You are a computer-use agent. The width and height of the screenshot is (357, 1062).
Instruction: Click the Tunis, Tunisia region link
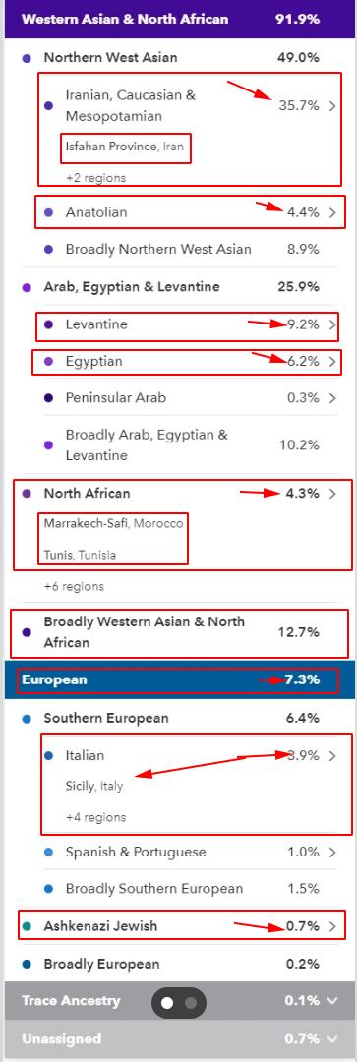[80, 555]
